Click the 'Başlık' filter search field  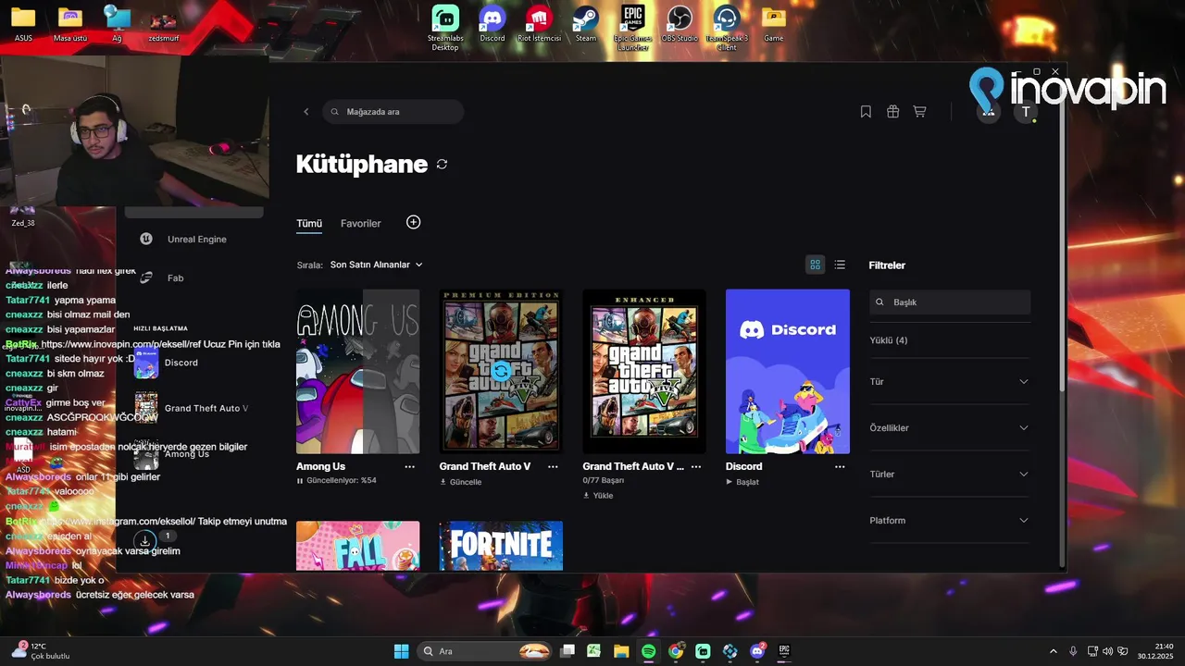tap(950, 302)
